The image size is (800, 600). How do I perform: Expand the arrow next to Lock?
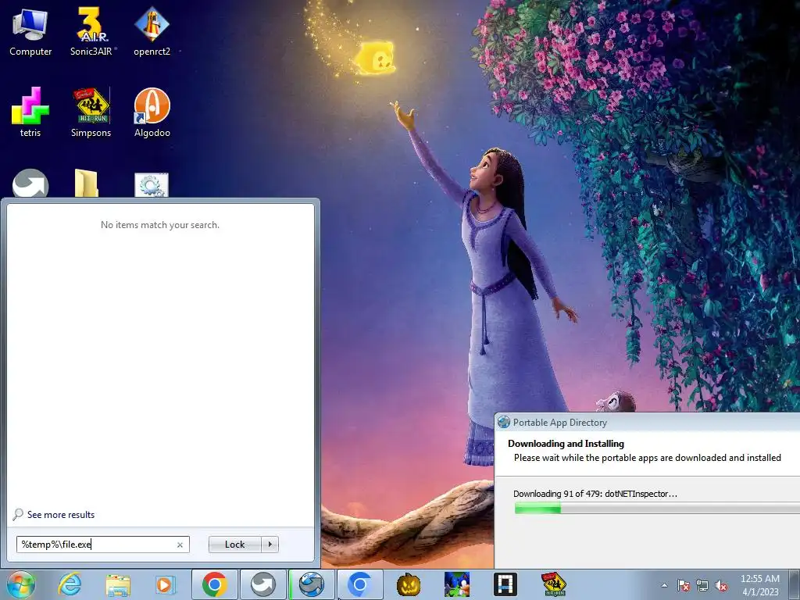(270, 545)
